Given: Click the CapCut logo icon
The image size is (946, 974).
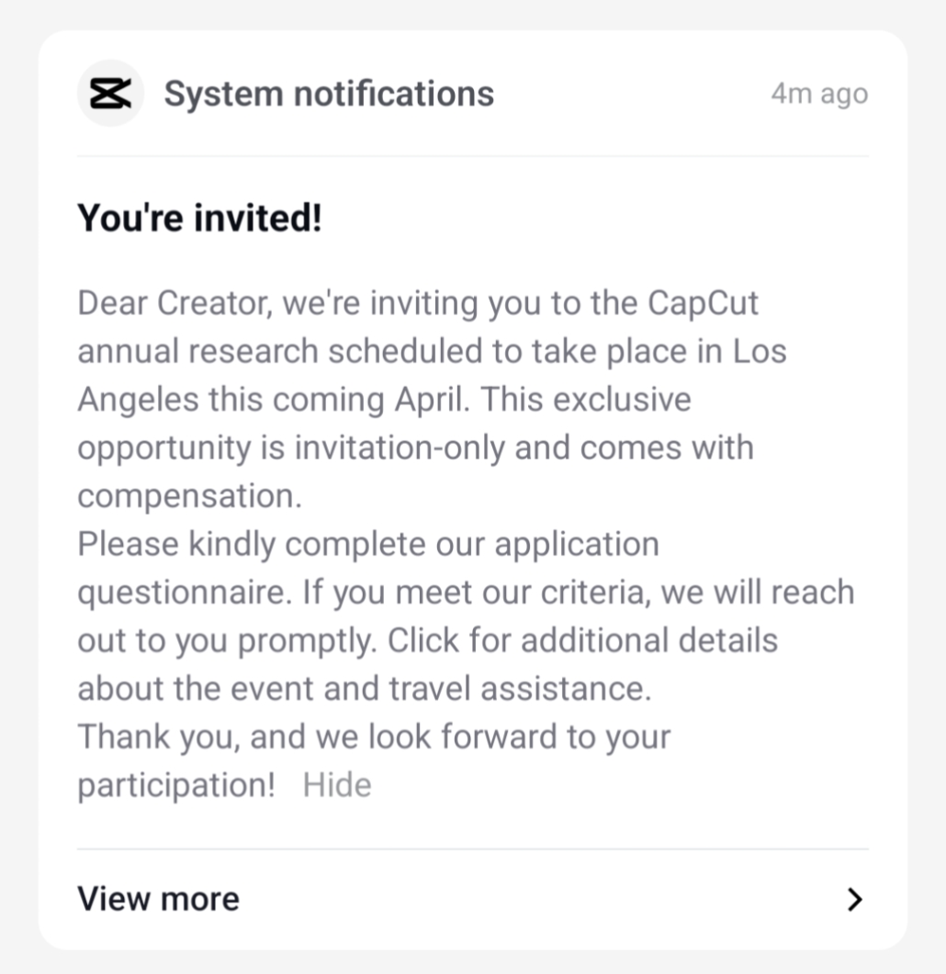Looking at the screenshot, I should [110, 93].
